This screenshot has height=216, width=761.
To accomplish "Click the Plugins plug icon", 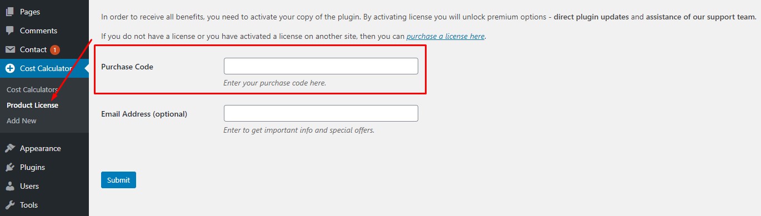I will point(10,167).
